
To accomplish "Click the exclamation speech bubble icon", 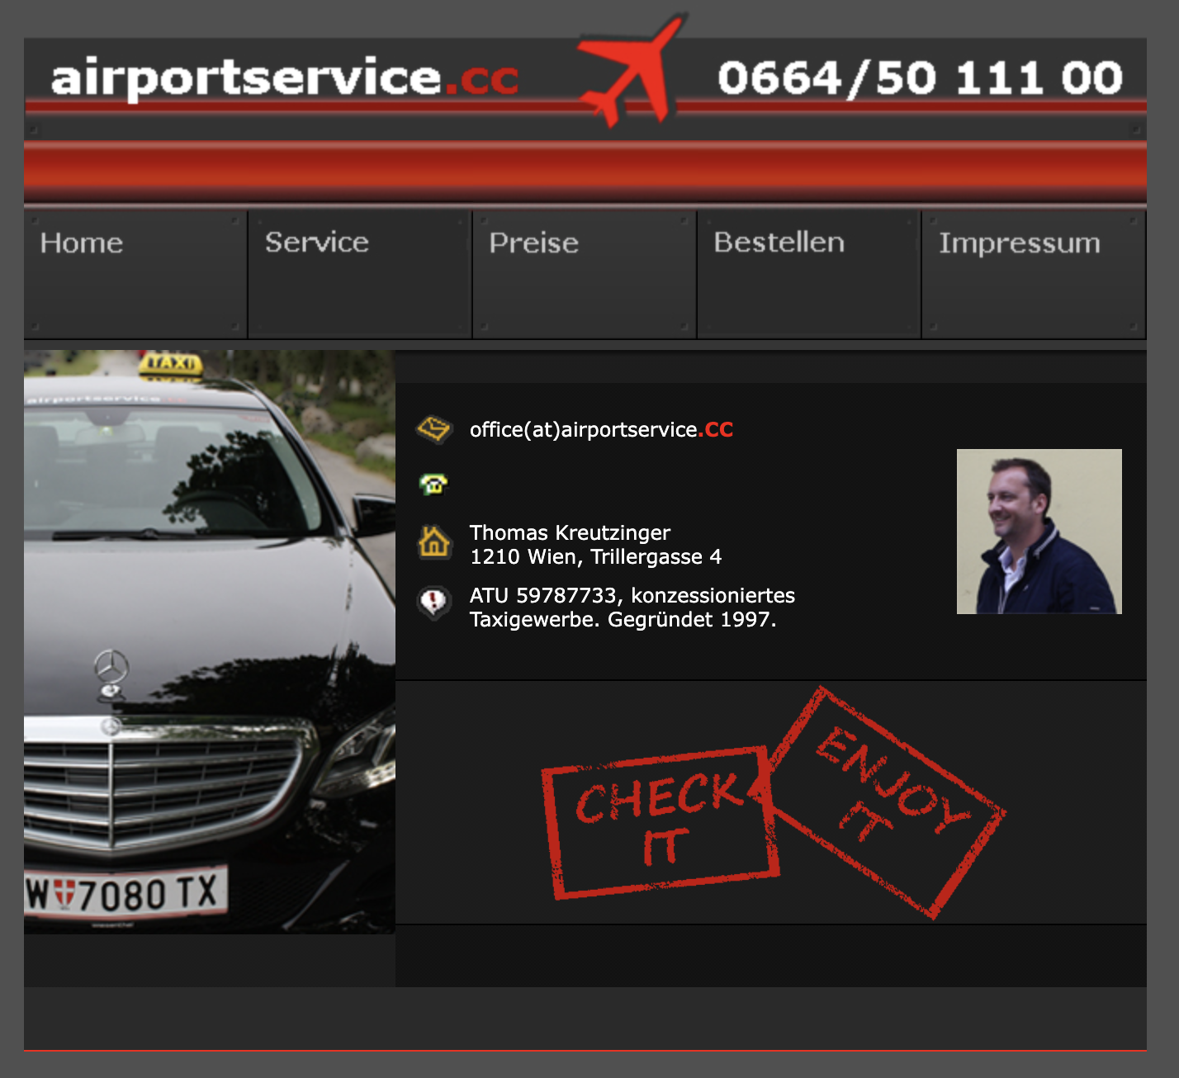I will (x=433, y=603).
